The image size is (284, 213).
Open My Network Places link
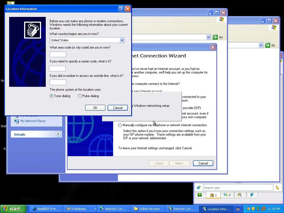coord(33,121)
